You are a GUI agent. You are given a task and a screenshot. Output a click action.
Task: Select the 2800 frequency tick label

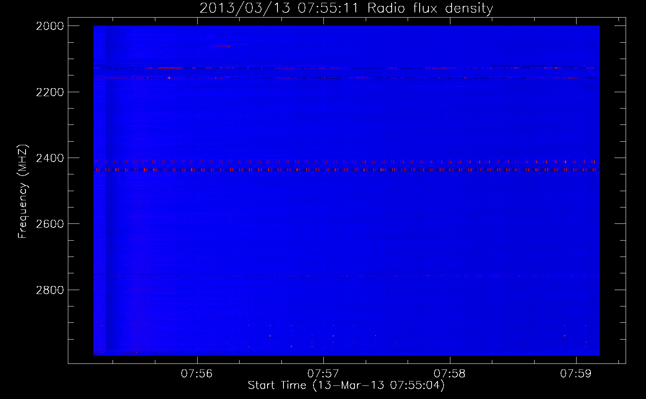click(50, 290)
